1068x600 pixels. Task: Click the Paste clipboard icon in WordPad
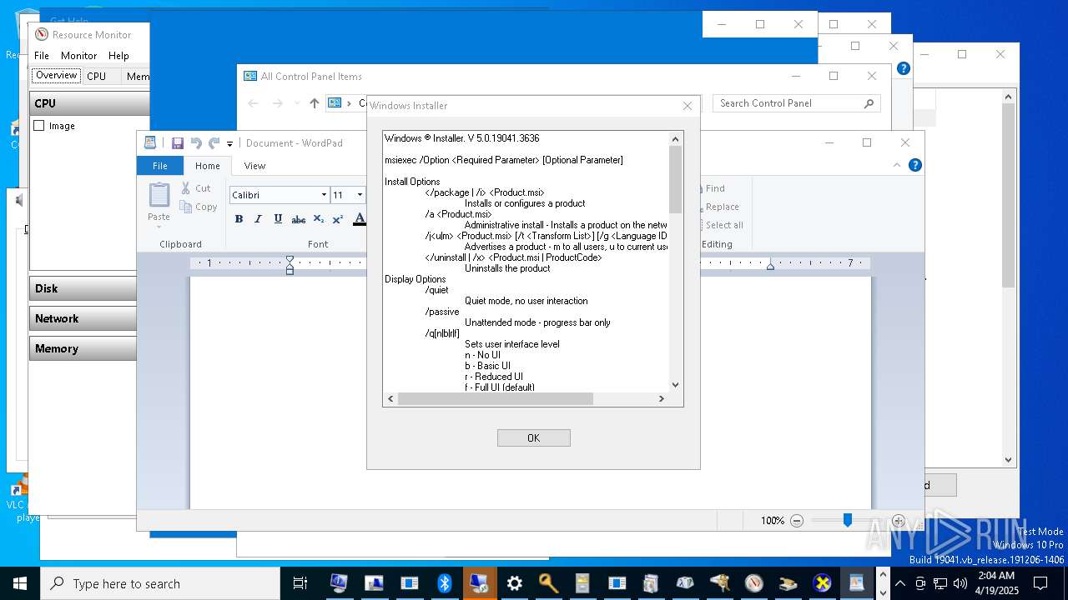159,195
